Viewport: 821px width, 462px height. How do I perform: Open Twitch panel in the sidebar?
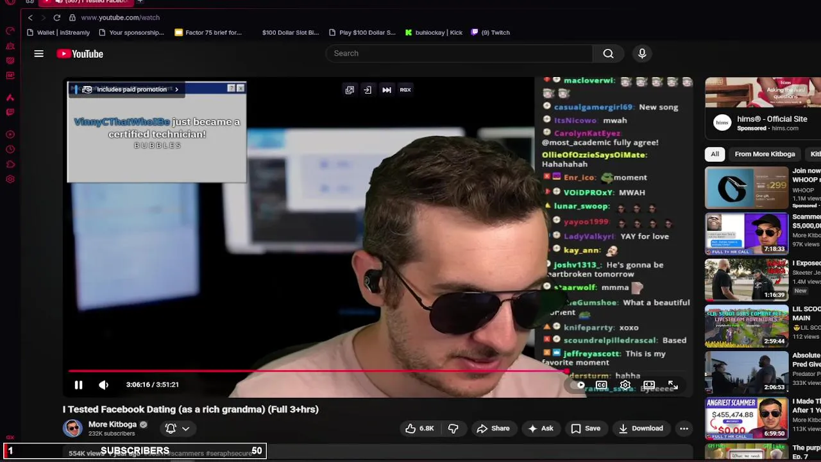10,112
